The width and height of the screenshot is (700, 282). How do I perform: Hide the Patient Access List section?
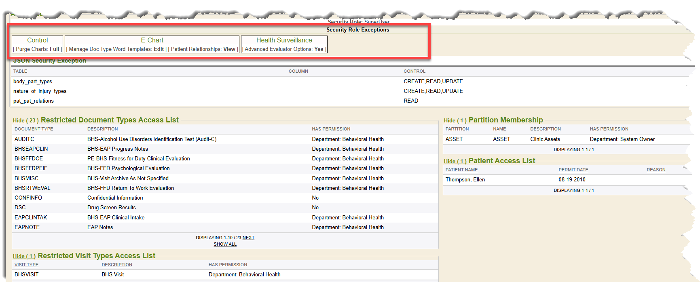click(455, 161)
